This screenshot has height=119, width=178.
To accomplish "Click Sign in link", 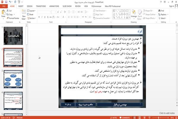I will click(x=171, y=6).
